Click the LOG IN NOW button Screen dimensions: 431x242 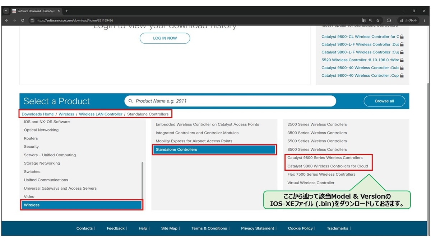(x=165, y=38)
